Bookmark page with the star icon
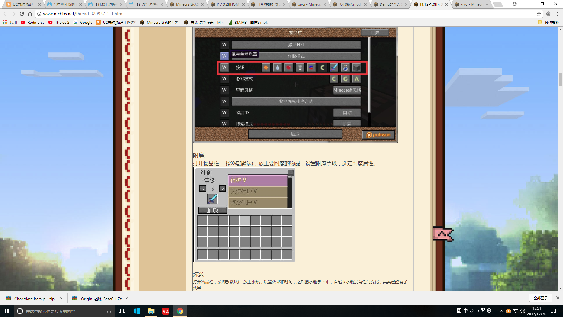Image resolution: width=563 pixels, height=317 pixels. 539,14
